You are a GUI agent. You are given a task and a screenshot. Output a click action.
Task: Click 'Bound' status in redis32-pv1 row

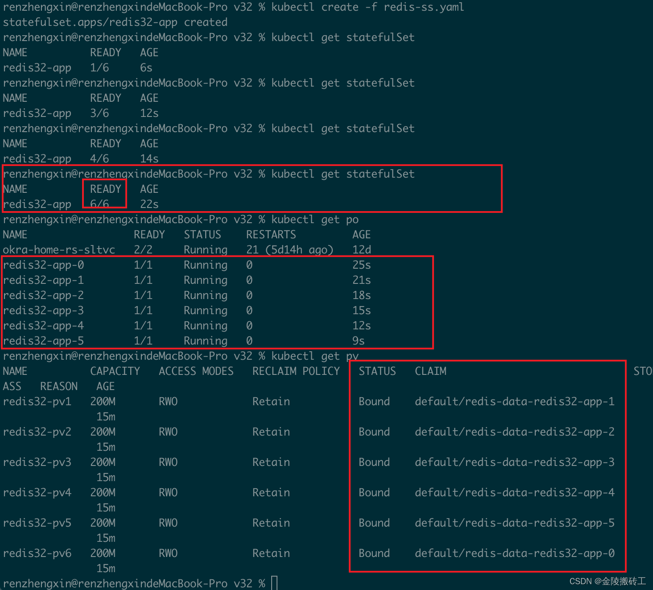(x=374, y=402)
